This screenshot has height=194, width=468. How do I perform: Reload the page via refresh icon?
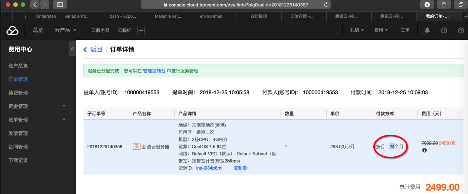[326, 5]
